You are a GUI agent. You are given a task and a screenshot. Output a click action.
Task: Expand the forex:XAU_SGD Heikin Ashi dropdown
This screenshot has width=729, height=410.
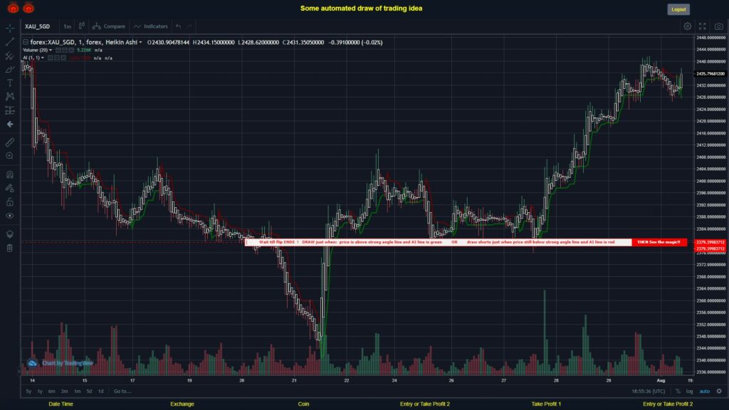[x=140, y=42]
